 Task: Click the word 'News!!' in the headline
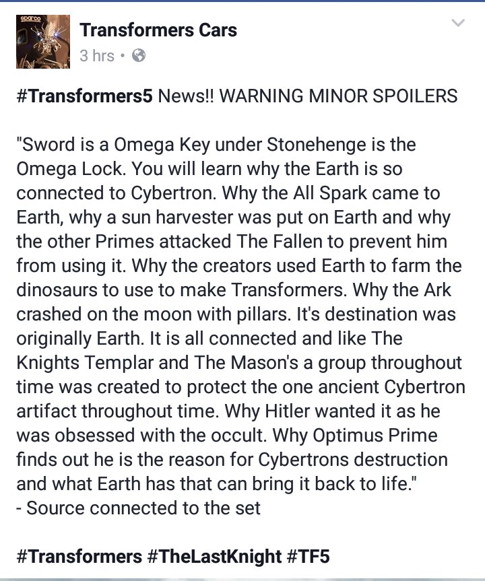pos(186,96)
